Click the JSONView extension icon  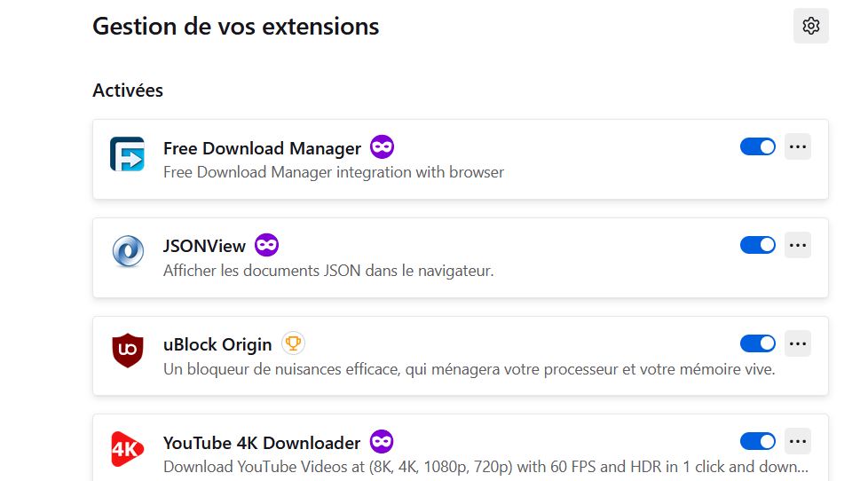tap(127, 252)
